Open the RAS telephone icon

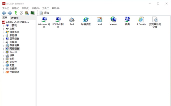(x=72, y=21)
